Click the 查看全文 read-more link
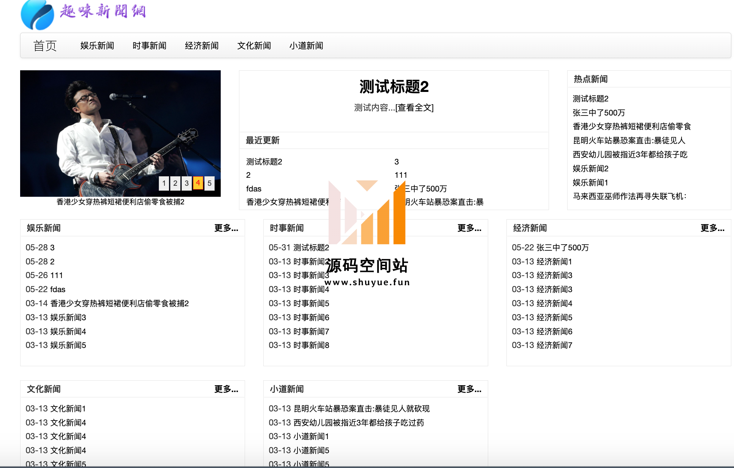The width and height of the screenshot is (734, 468). (x=414, y=108)
